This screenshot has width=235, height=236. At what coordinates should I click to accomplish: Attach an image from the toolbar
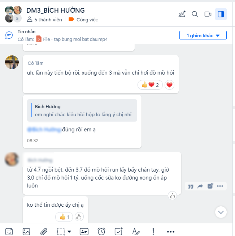pyautogui.click(x=26, y=231)
